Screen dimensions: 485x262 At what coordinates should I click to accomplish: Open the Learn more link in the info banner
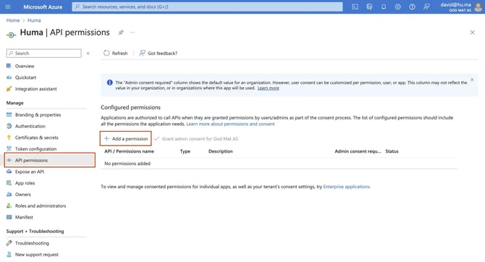pos(268,88)
